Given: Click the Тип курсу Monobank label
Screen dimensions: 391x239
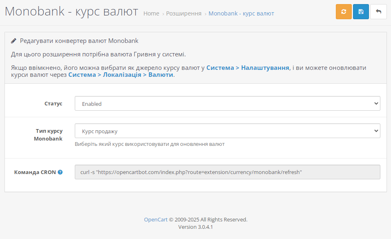Looking at the screenshot, I should point(48,135).
